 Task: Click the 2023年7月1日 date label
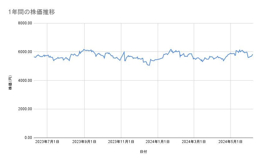pyautogui.click(x=47, y=142)
